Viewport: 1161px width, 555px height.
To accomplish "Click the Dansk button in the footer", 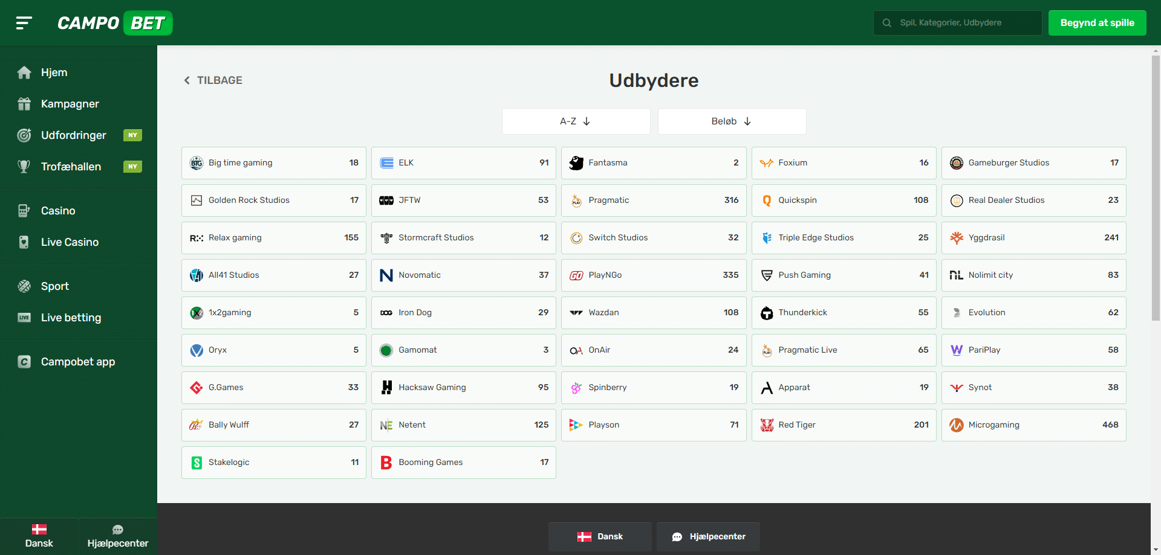I will click(x=600, y=537).
